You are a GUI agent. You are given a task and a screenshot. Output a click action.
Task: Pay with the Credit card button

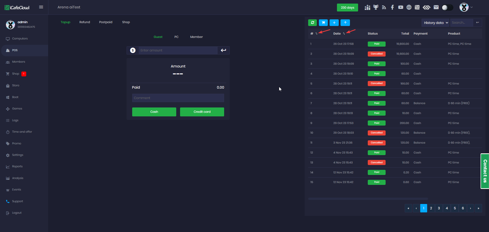pyautogui.click(x=202, y=112)
